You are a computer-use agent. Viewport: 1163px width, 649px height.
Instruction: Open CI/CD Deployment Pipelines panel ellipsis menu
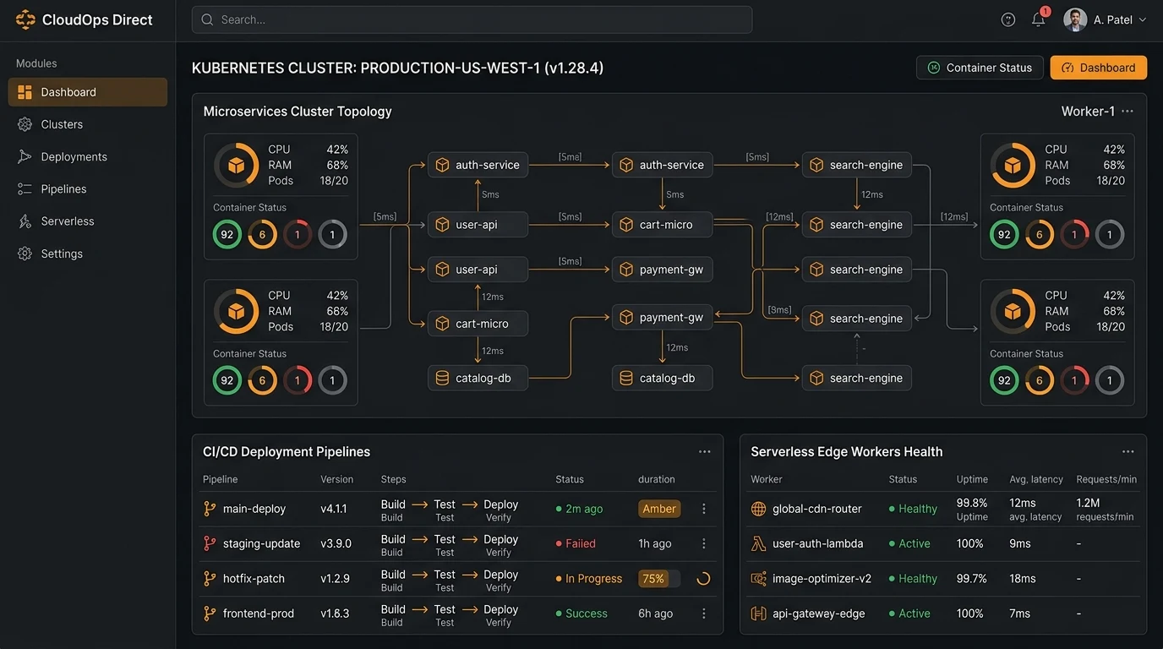click(705, 452)
